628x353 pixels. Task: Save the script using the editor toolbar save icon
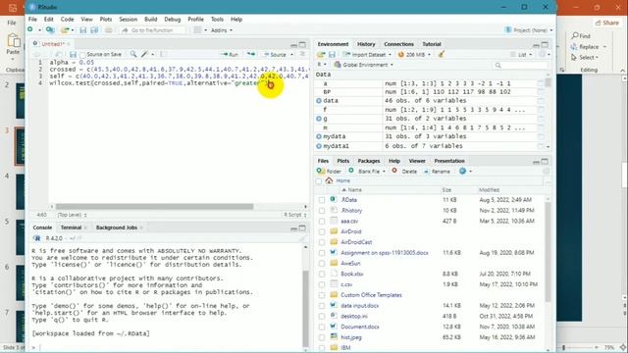[73, 55]
